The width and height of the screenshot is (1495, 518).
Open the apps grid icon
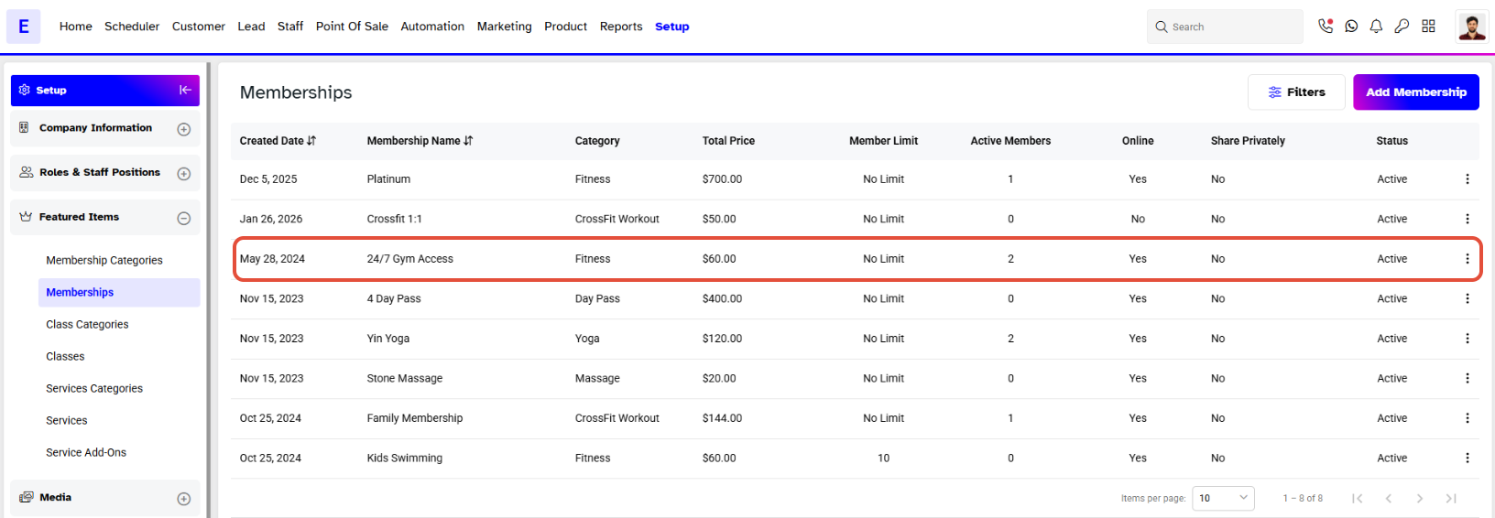coord(1428,27)
